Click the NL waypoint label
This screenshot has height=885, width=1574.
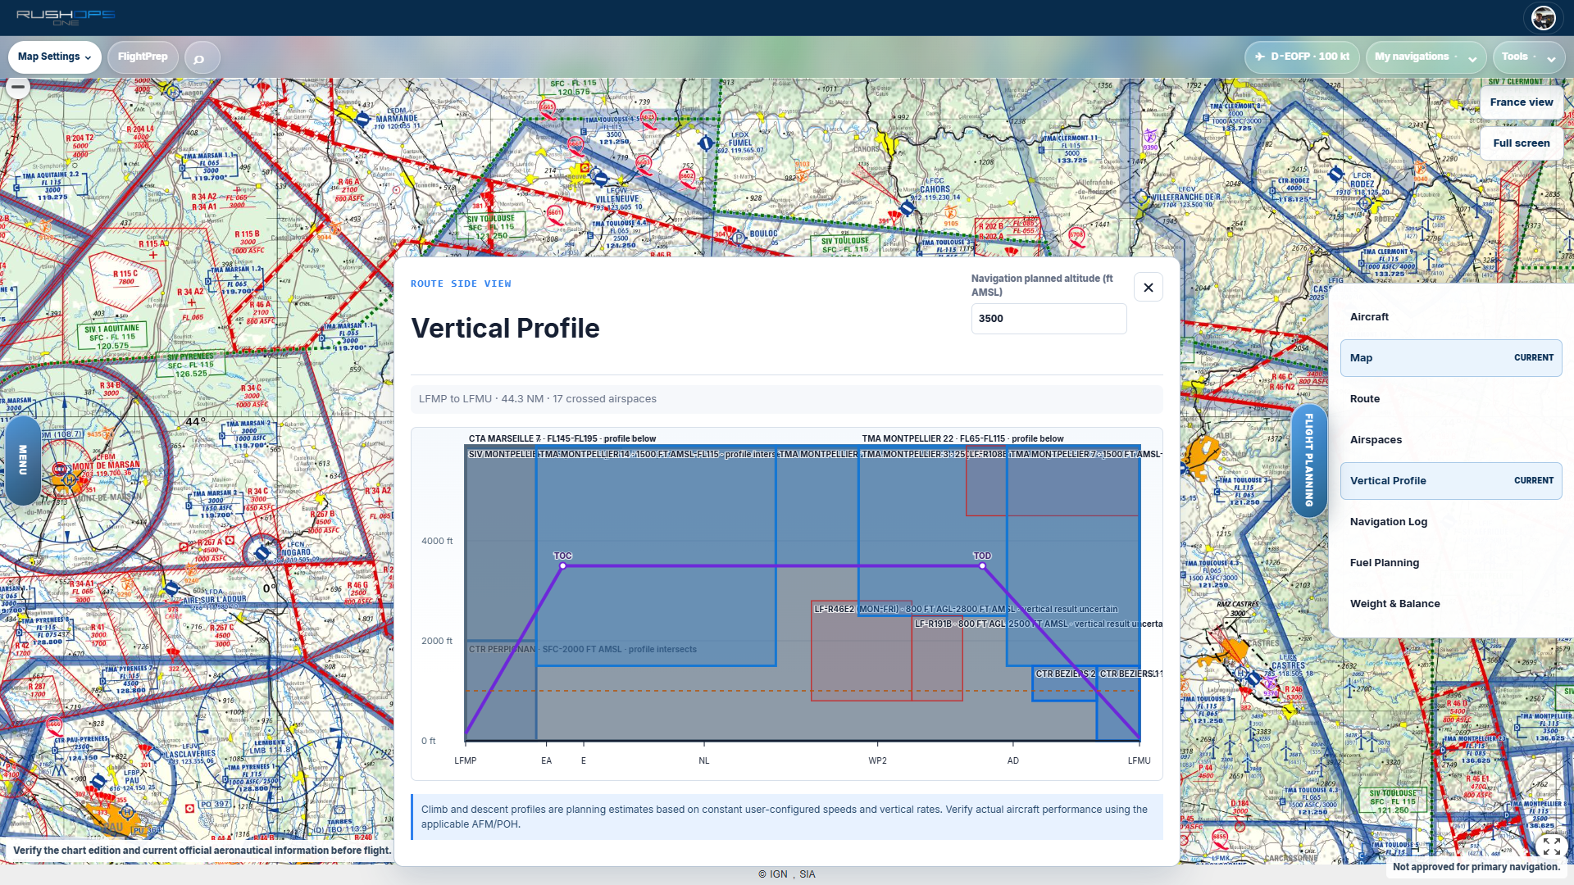point(704,761)
